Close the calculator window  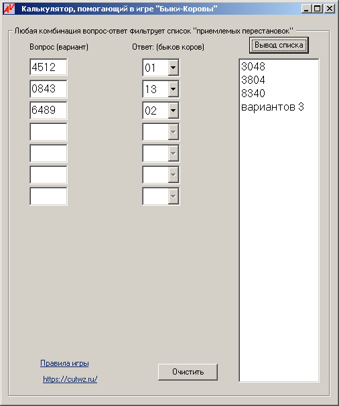[x=330, y=9]
